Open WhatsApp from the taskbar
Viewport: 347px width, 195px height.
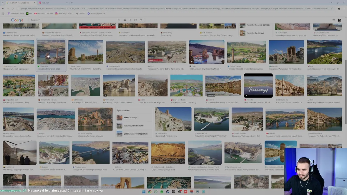point(156,192)
